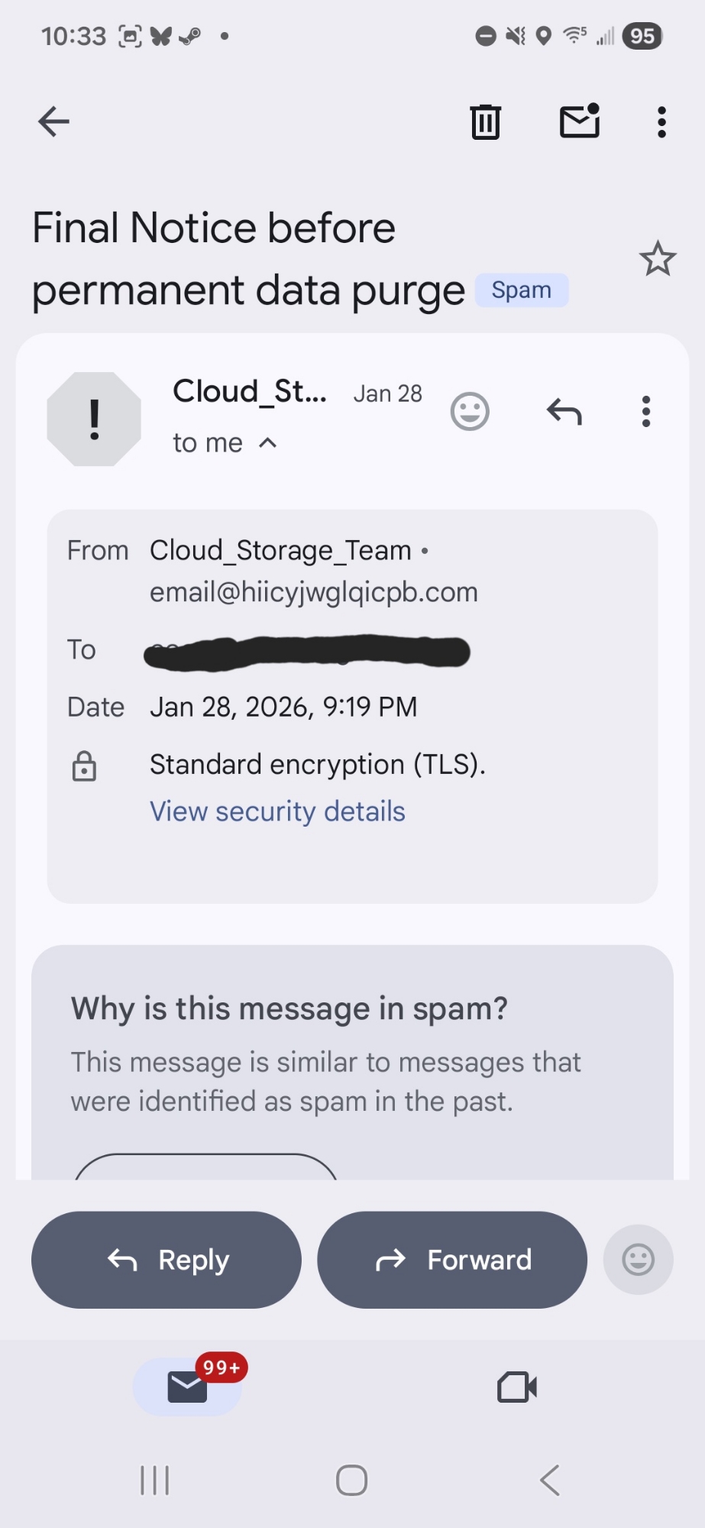Tap the Spam label chip
Viewport: 705px width, 1528px height.
pos(521,290)
